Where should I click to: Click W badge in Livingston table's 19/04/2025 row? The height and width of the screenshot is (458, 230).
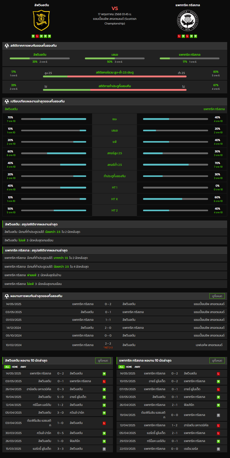(104, 397)
